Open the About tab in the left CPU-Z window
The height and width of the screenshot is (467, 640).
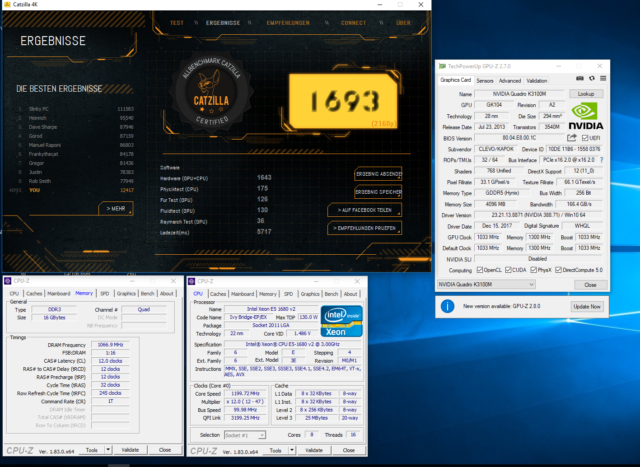[x=167, y=294]
